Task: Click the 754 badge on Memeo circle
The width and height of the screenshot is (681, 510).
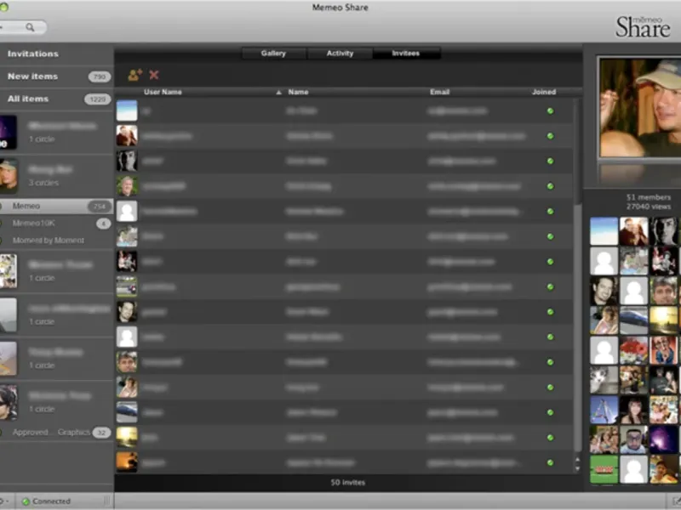Action: [100, 207]
